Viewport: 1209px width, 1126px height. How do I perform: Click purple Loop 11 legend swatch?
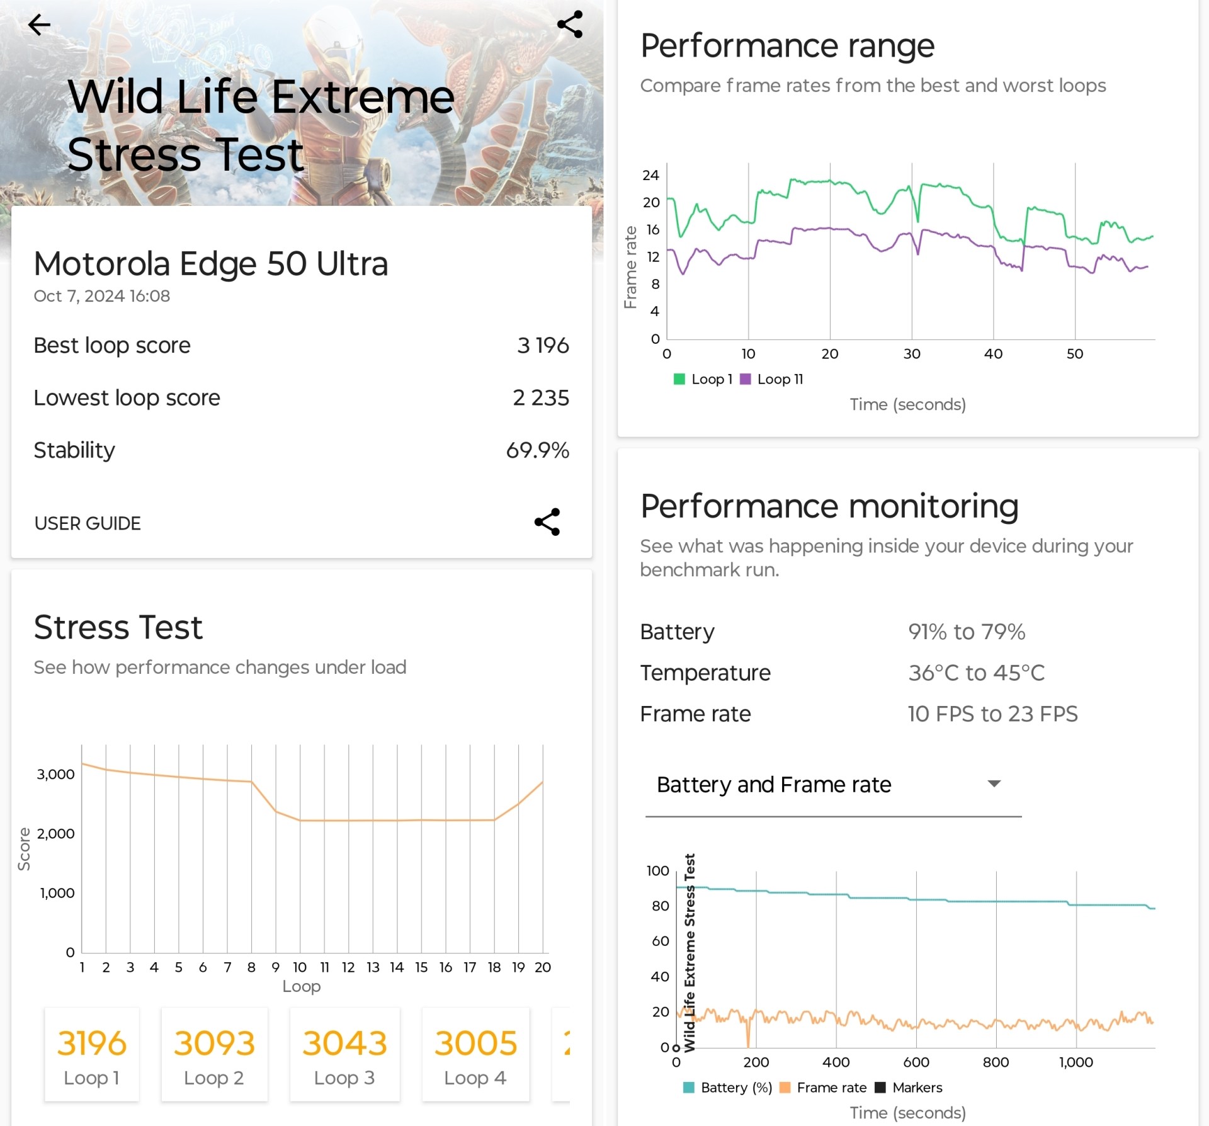pos(745,379)
